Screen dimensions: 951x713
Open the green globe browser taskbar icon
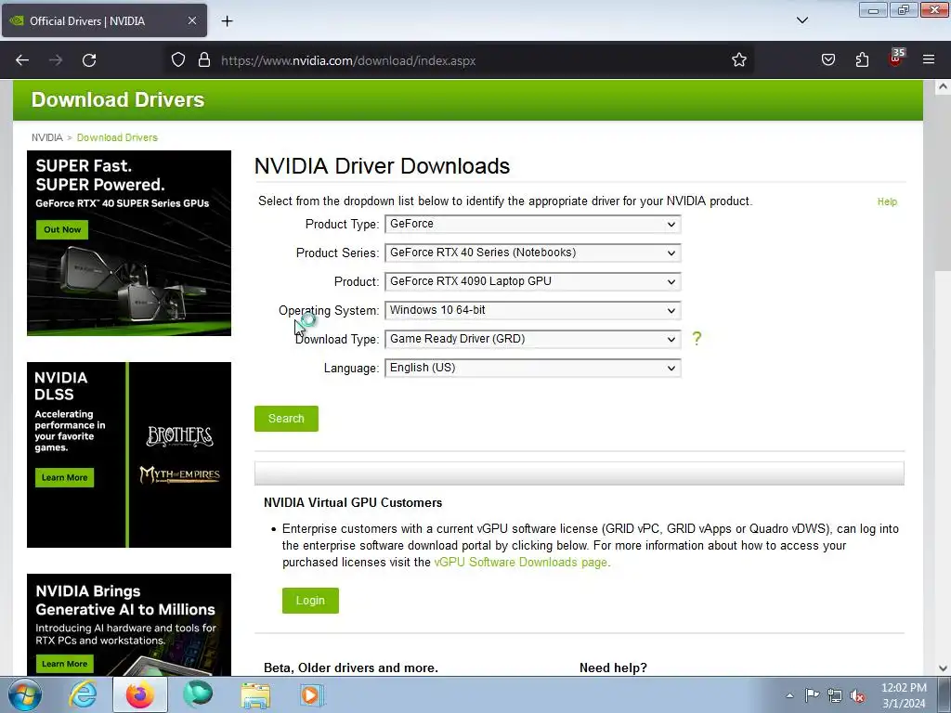(198, 694)
